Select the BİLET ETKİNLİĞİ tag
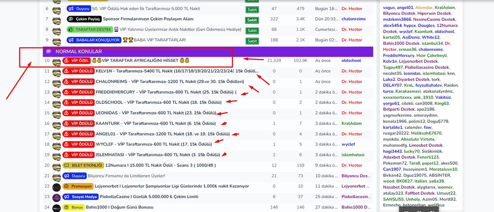Viewport: 494px width, 212px height. [x=83, y=165]
